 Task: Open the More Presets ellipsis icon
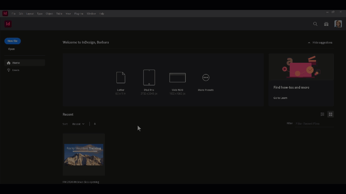click(206, 78)
